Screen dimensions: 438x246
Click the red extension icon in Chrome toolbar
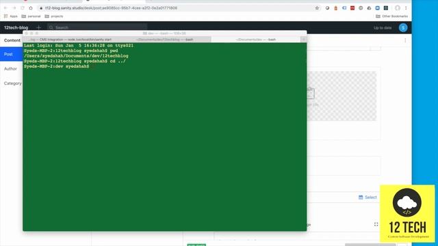pos(352,8)
